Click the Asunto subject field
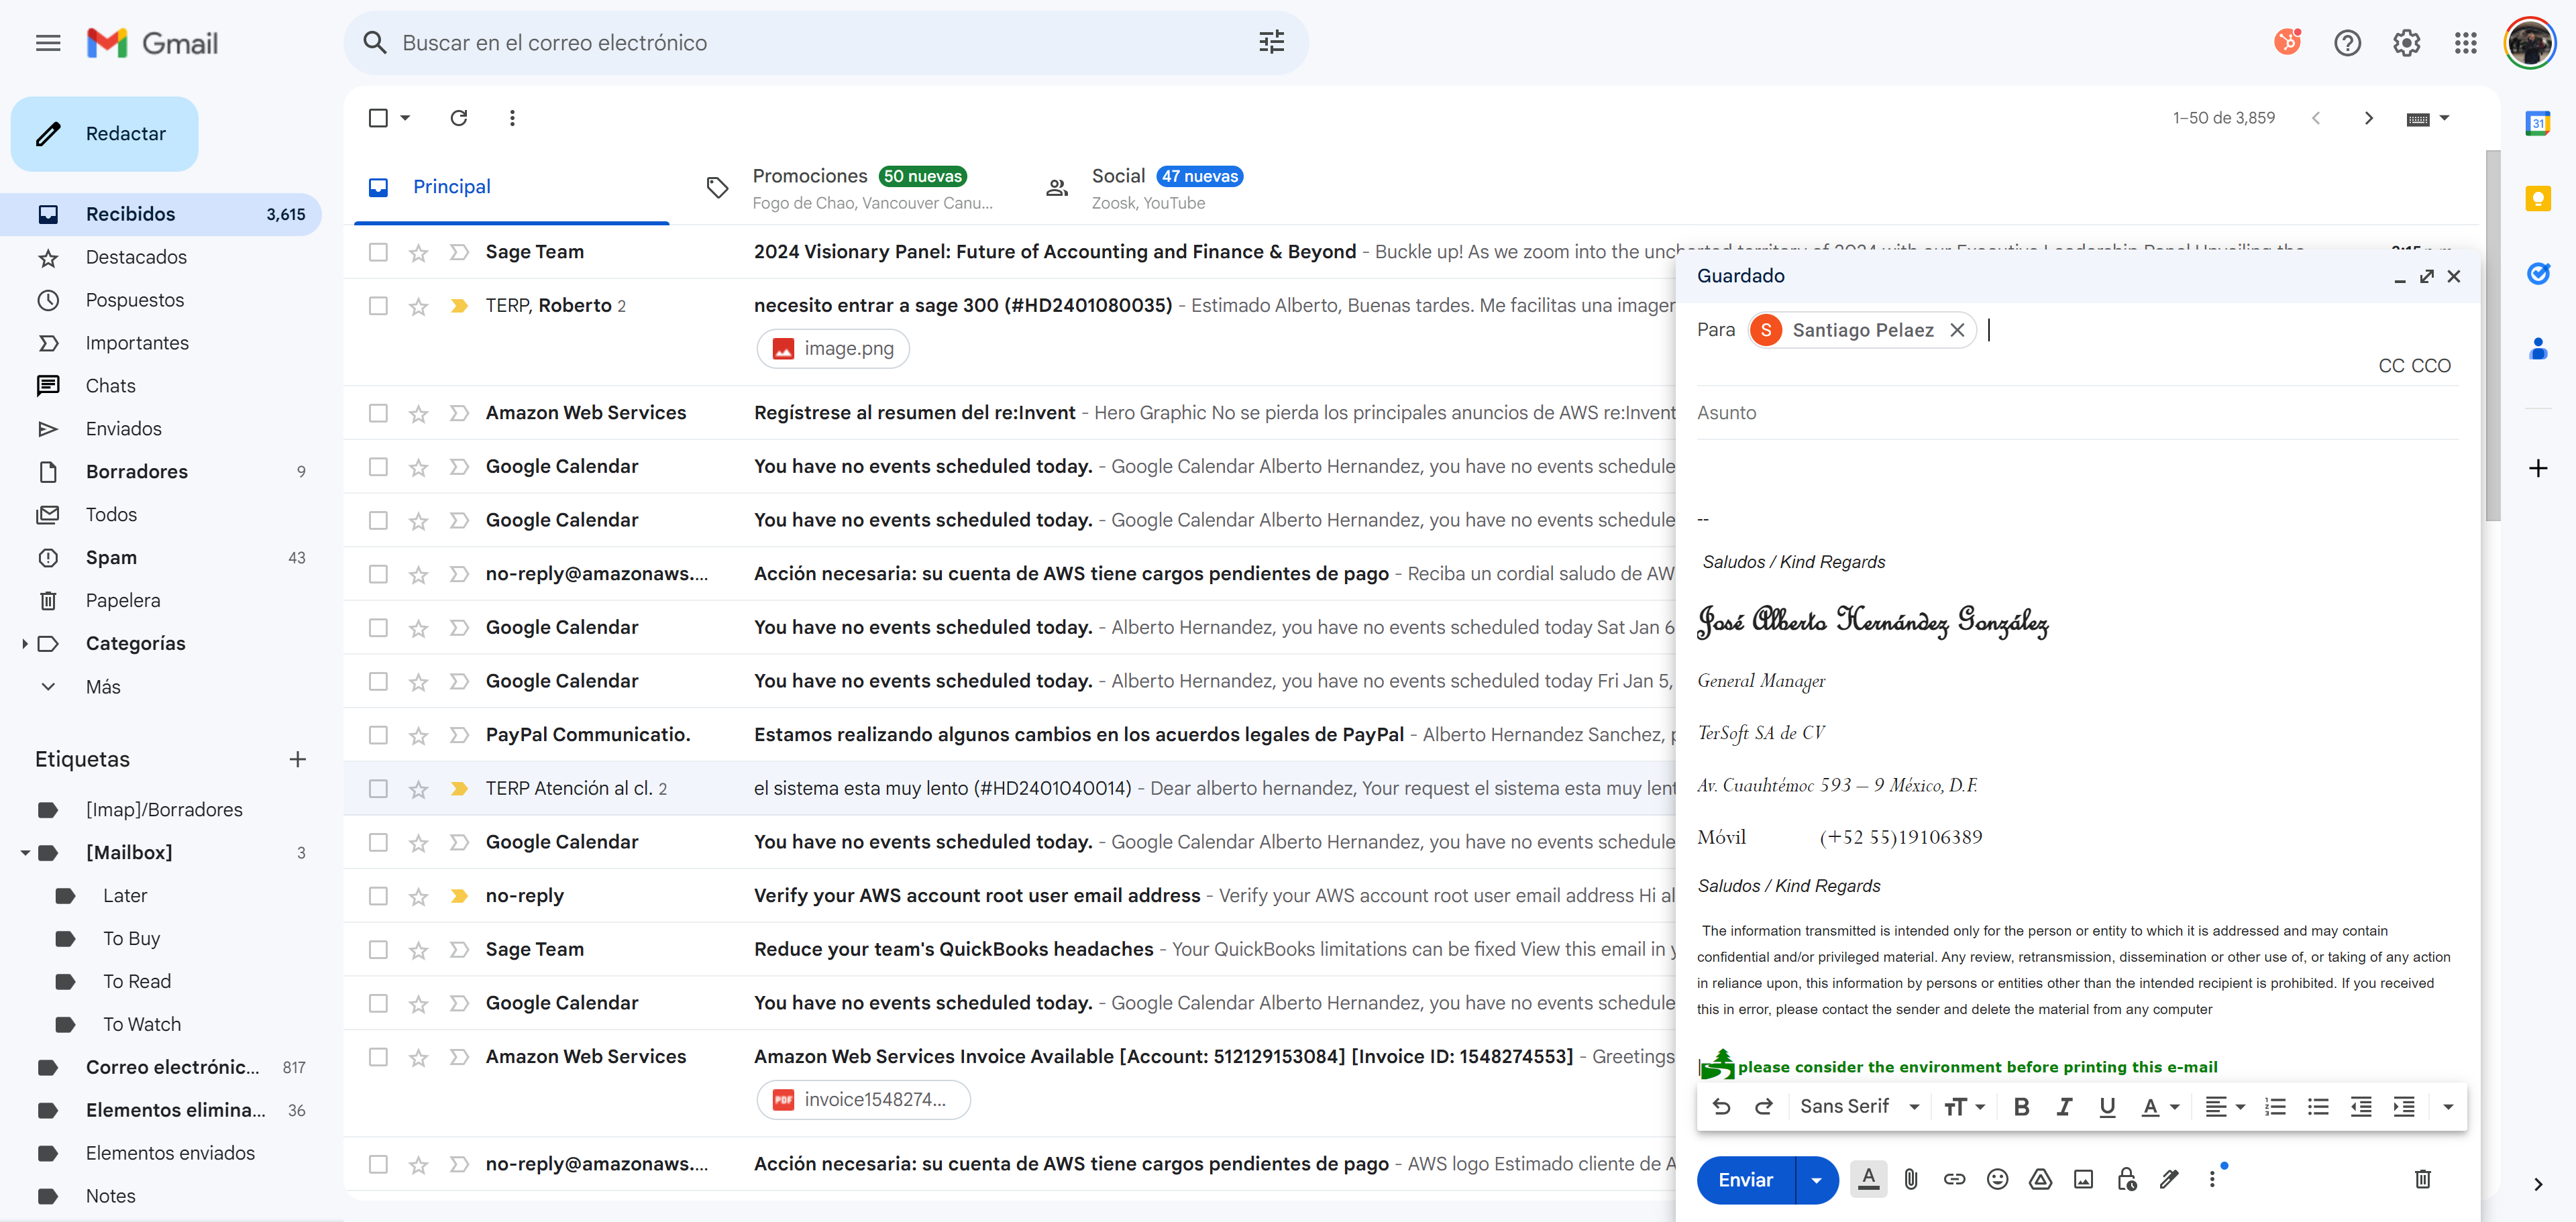 click(2076, 413)
